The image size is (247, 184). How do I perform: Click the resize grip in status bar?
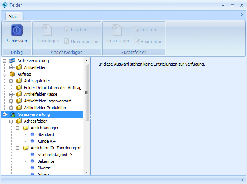tap(243, 179)
